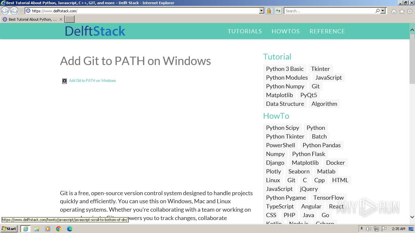Open Data Structure tutorial tag
415x233 pixels.
285,104
